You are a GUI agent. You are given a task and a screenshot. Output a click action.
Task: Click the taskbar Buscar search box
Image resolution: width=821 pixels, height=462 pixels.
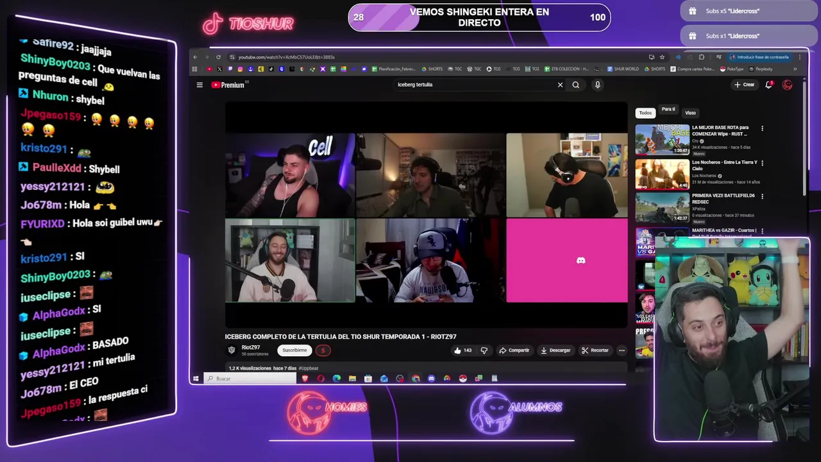tap(250, 379)
